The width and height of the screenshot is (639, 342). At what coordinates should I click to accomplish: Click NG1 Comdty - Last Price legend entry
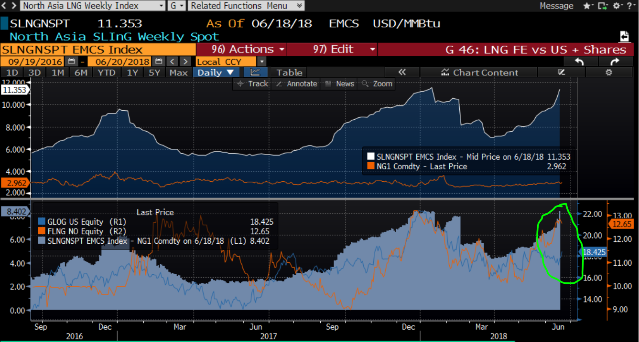pyautogui.click(x=422, y=166)
